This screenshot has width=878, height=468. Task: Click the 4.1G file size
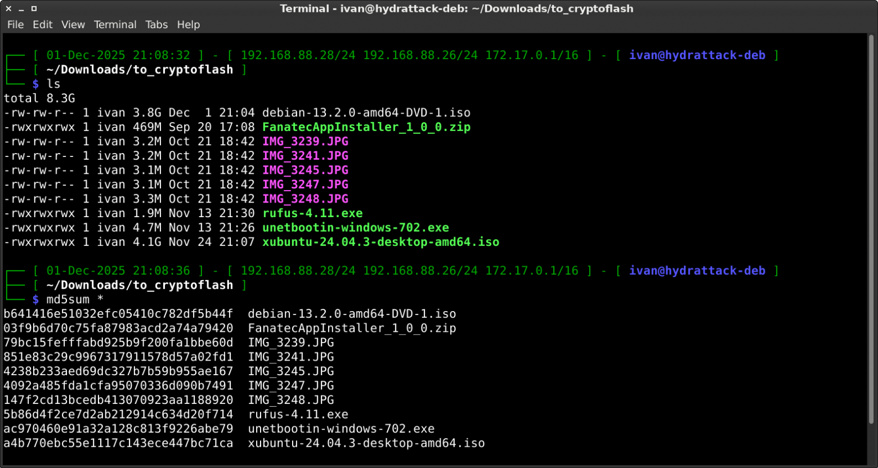tap(147, 242)
